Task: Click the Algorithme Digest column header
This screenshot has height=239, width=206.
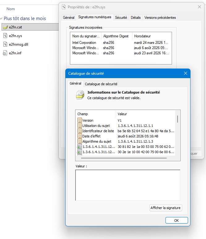Action: click(116, 36)
